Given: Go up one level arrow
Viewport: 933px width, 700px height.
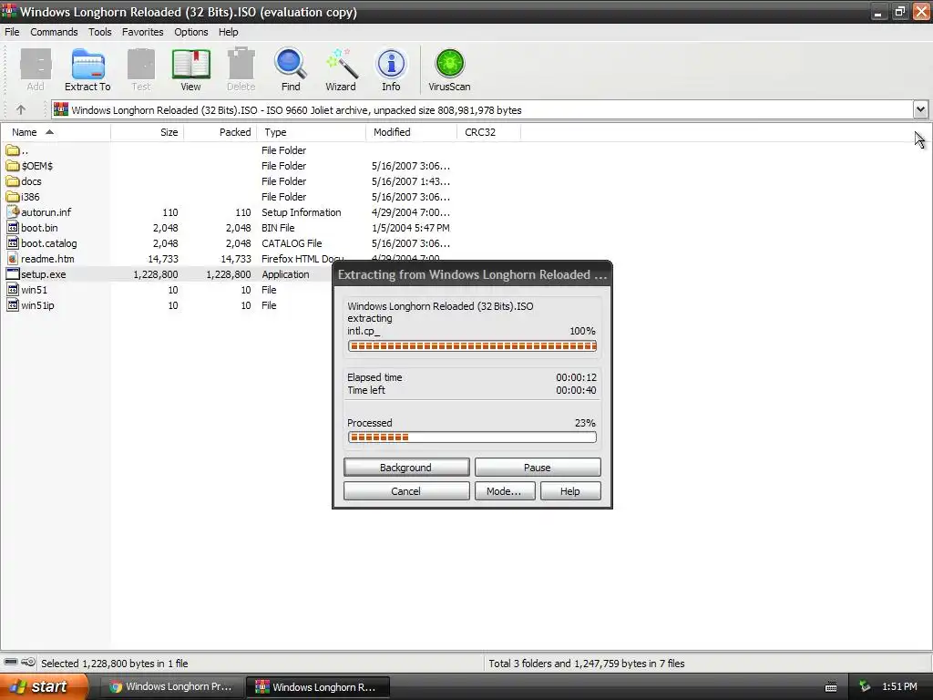Looking at the screenshot, I should click(21, 109).
